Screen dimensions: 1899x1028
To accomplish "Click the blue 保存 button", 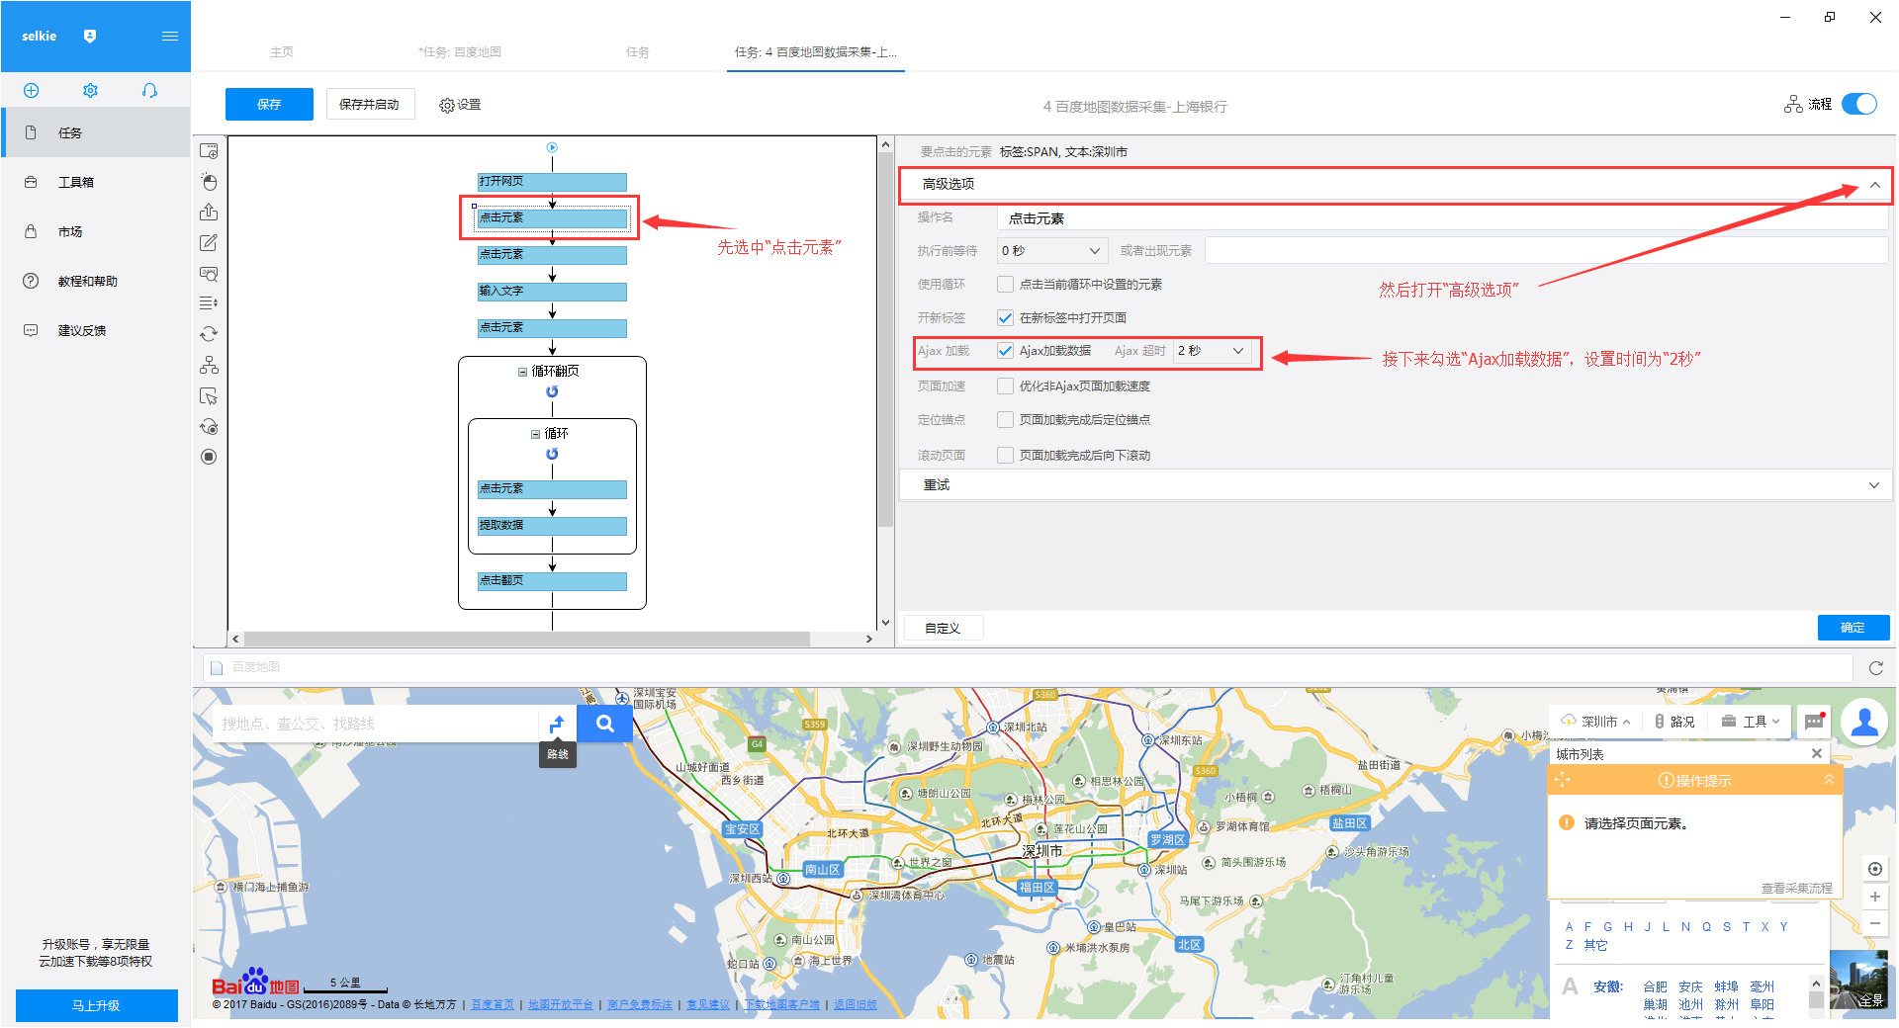I will pyautogui.click(x=269, y=104).
